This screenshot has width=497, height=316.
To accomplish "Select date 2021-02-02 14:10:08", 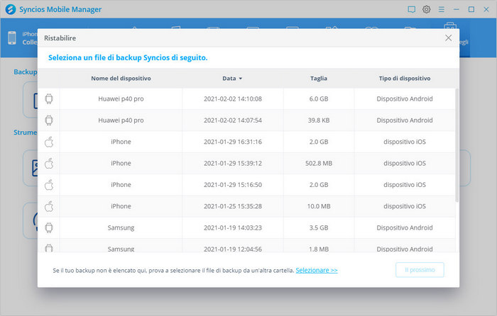I will [233, 98].
